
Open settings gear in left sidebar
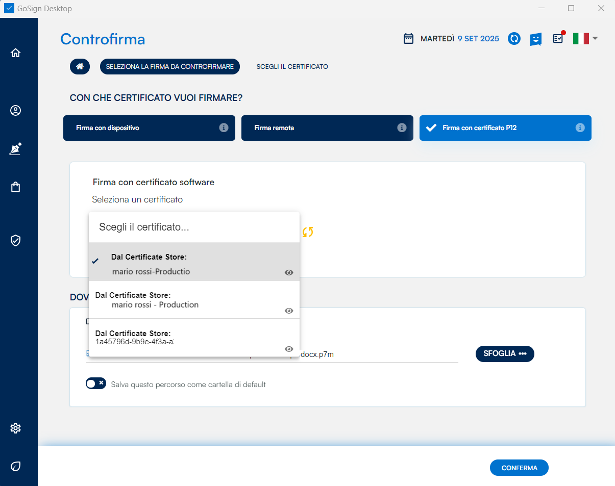click(16, 428)
